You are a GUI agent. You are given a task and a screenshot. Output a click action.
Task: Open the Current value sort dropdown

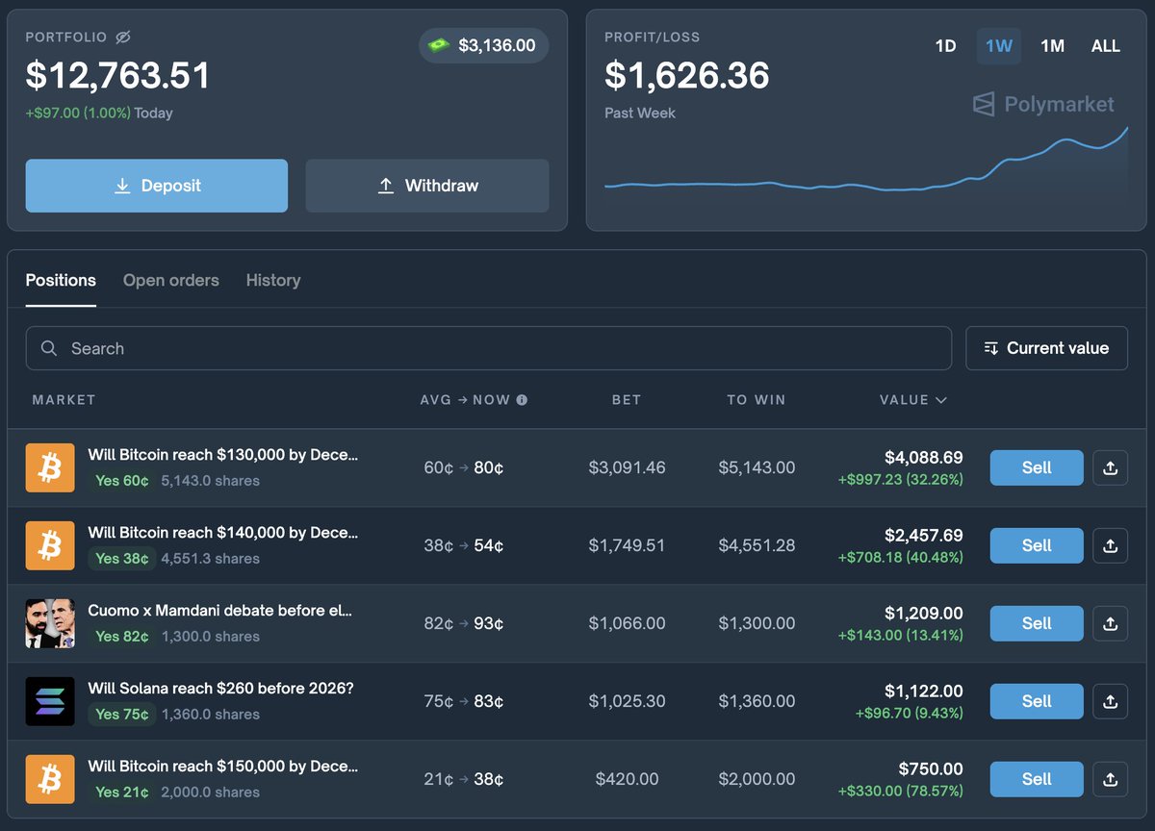(x=1046, y=348)
